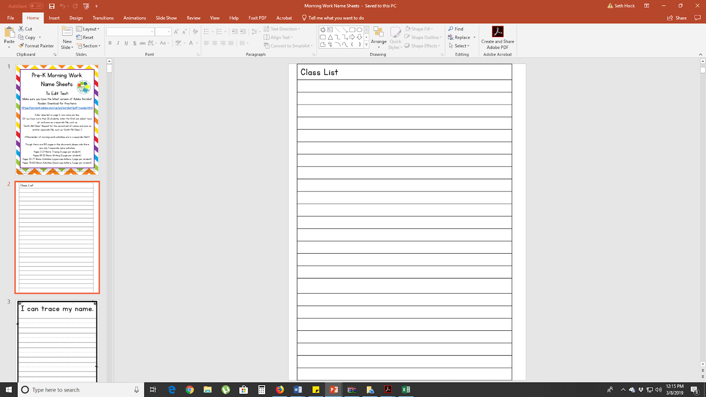The image size is (706, 397).
Task: Click Tell me what you want to do
Action: pyautogui.click(x=333, y=18)
